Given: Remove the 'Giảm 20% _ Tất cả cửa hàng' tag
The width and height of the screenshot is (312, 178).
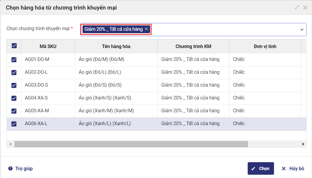Looking at the screenshot, I should pos(146,29).
